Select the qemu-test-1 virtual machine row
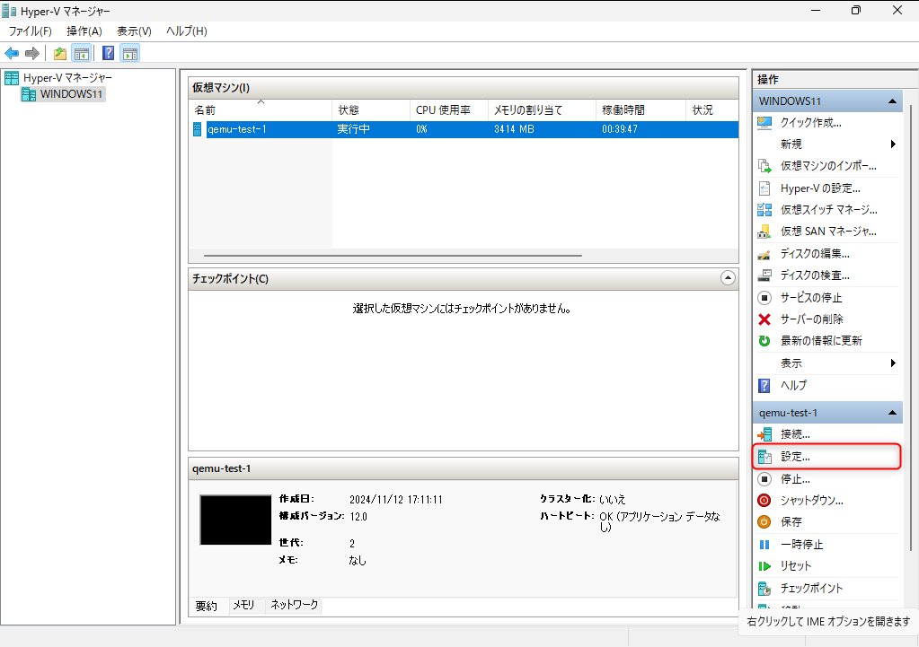Screen dimensions: 919x647 point(463,129)
